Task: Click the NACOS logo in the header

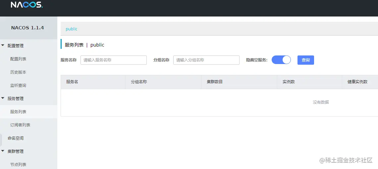Action: point(27,5)
